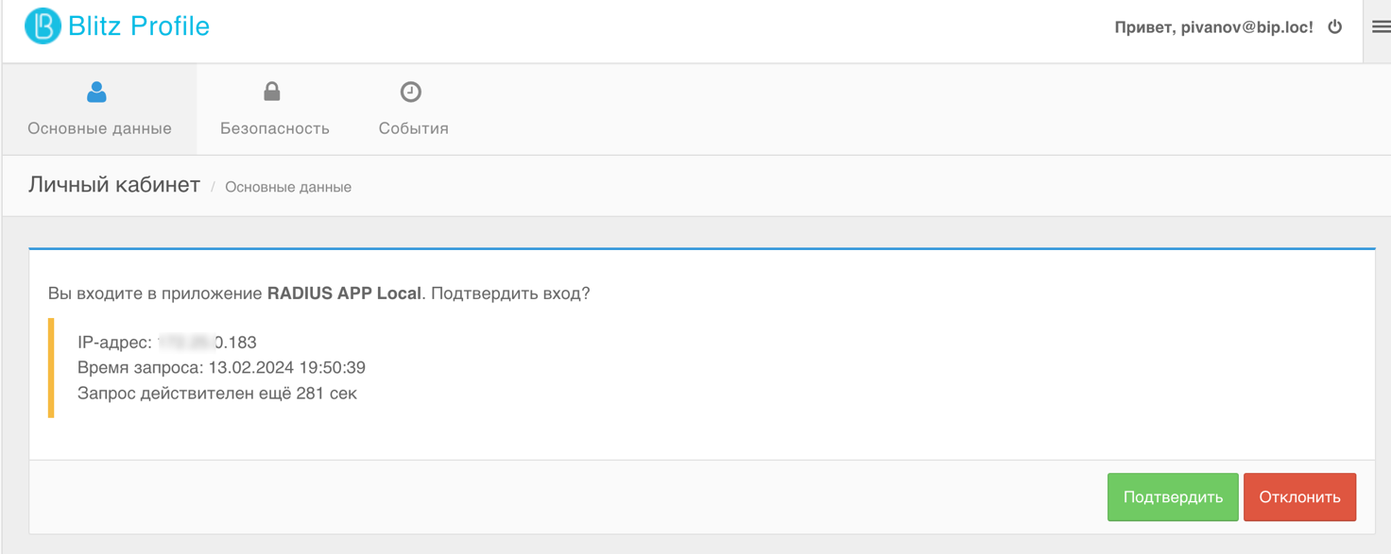
Task: Click the yellow bar beside request details
Action: 51,368
